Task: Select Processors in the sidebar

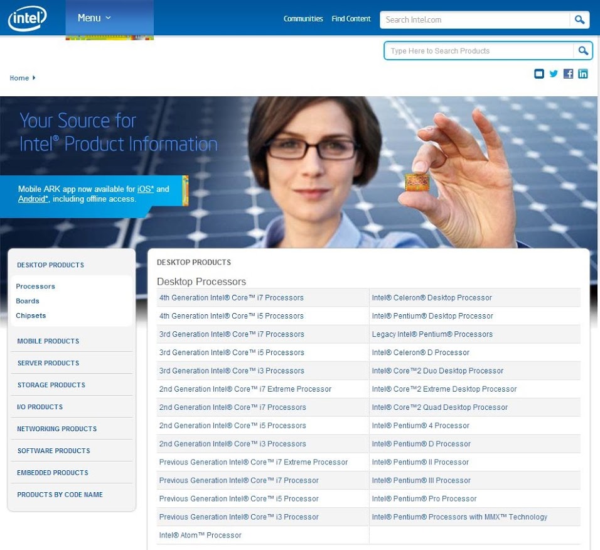Action: tap(35, 286)
